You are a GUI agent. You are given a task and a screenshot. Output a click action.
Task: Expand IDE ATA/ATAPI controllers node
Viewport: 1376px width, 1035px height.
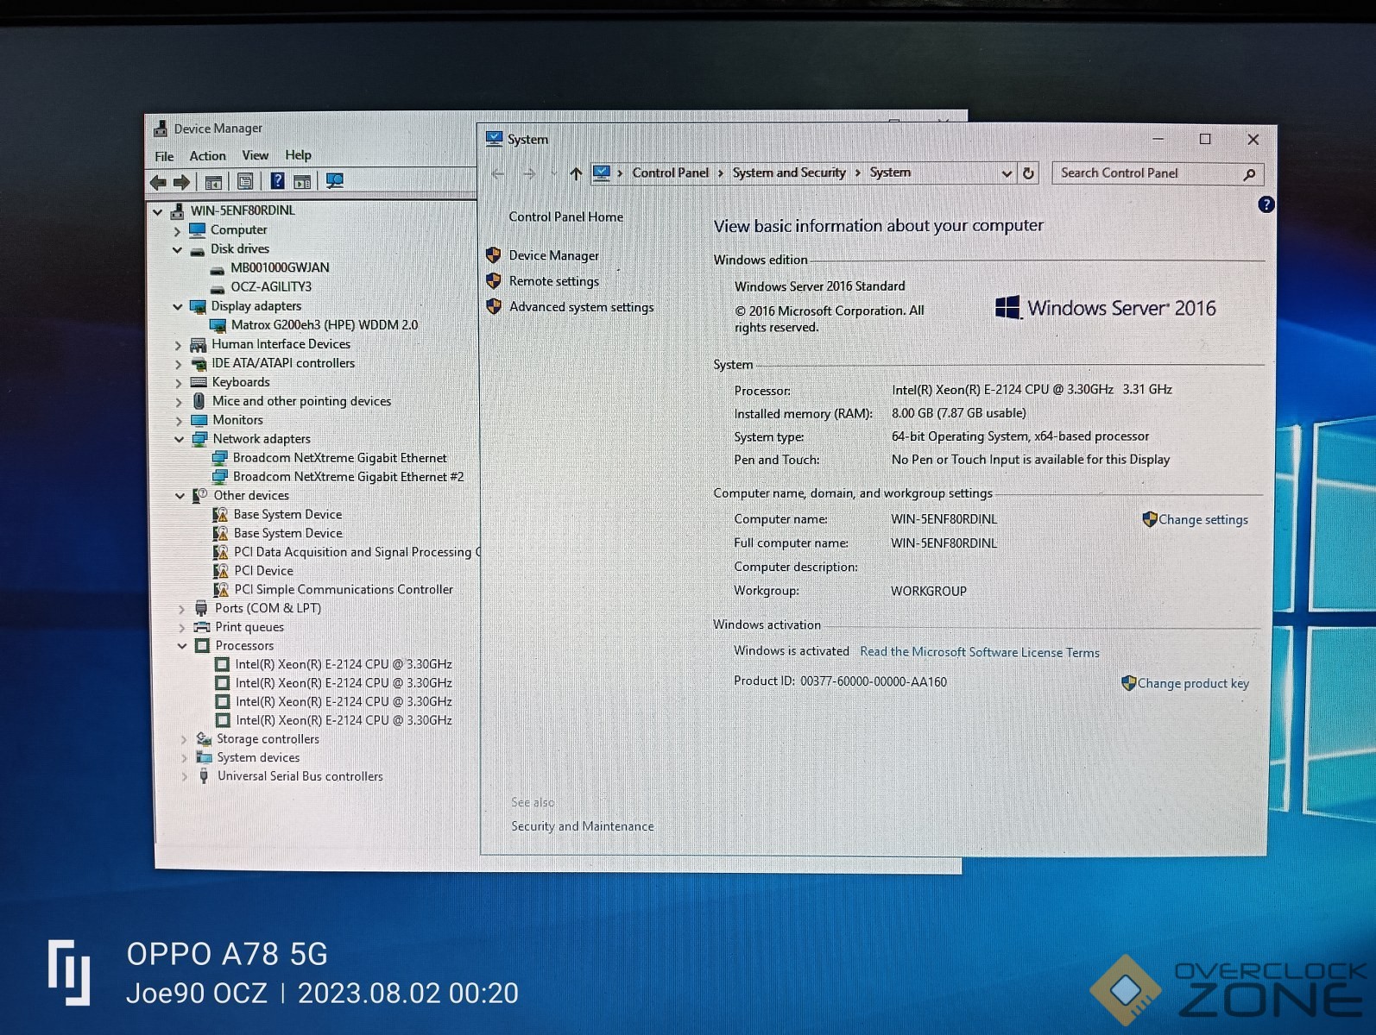pos(178,364)
